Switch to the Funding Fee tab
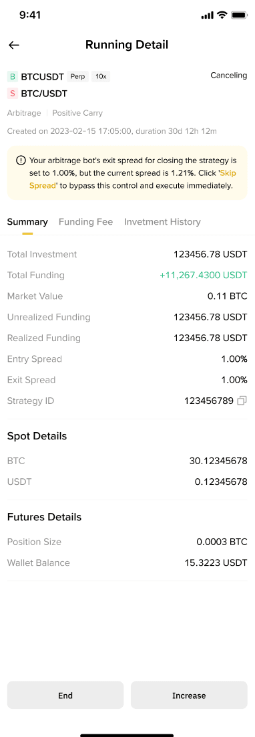The image size is (255, 737). tap(86, 222)
